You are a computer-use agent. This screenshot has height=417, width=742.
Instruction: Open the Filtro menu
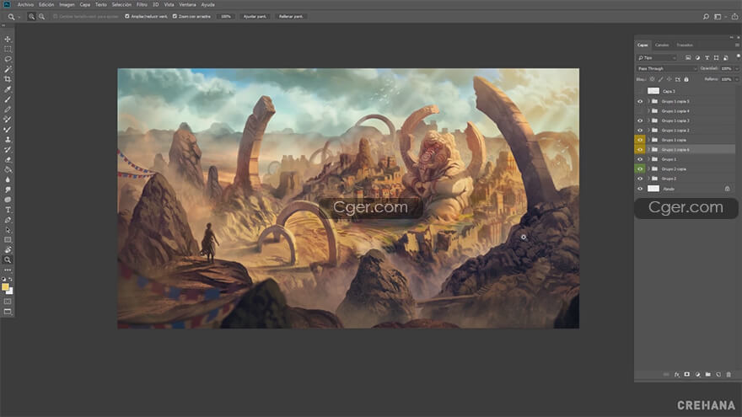point(142,5)
